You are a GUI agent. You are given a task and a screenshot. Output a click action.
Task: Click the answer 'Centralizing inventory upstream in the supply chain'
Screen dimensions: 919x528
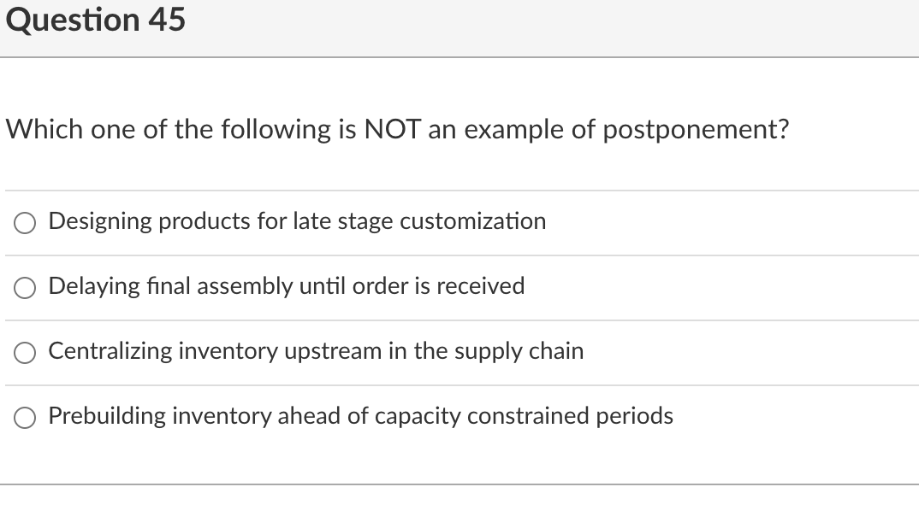click(x=316, y=351)
